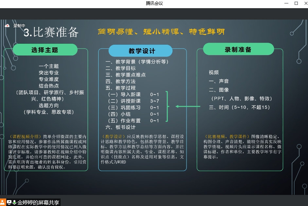Screen dimensions: 308x206
Task: Click the screen share indicator icon
Action: pyautogui.click(x=9, y=202)
